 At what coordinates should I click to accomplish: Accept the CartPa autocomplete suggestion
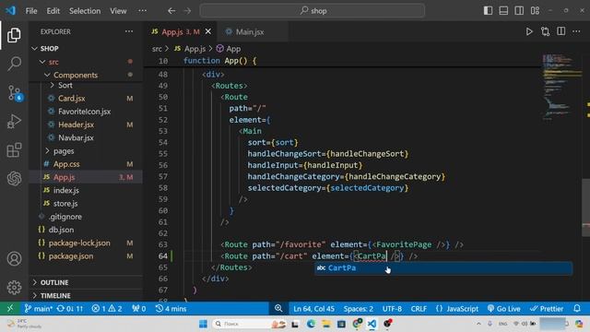443,268
